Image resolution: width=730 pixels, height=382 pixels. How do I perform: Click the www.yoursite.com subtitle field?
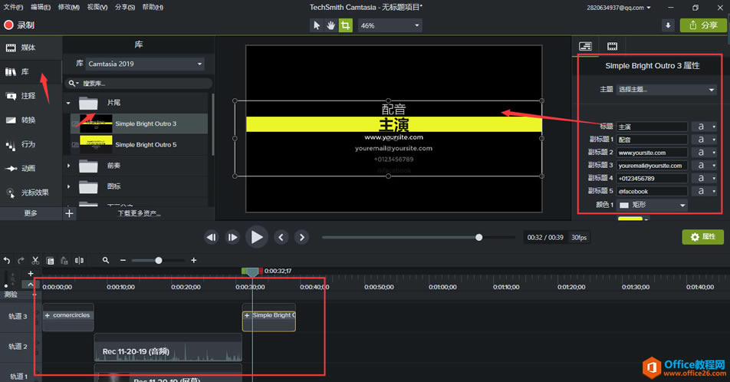click(652, 153)
